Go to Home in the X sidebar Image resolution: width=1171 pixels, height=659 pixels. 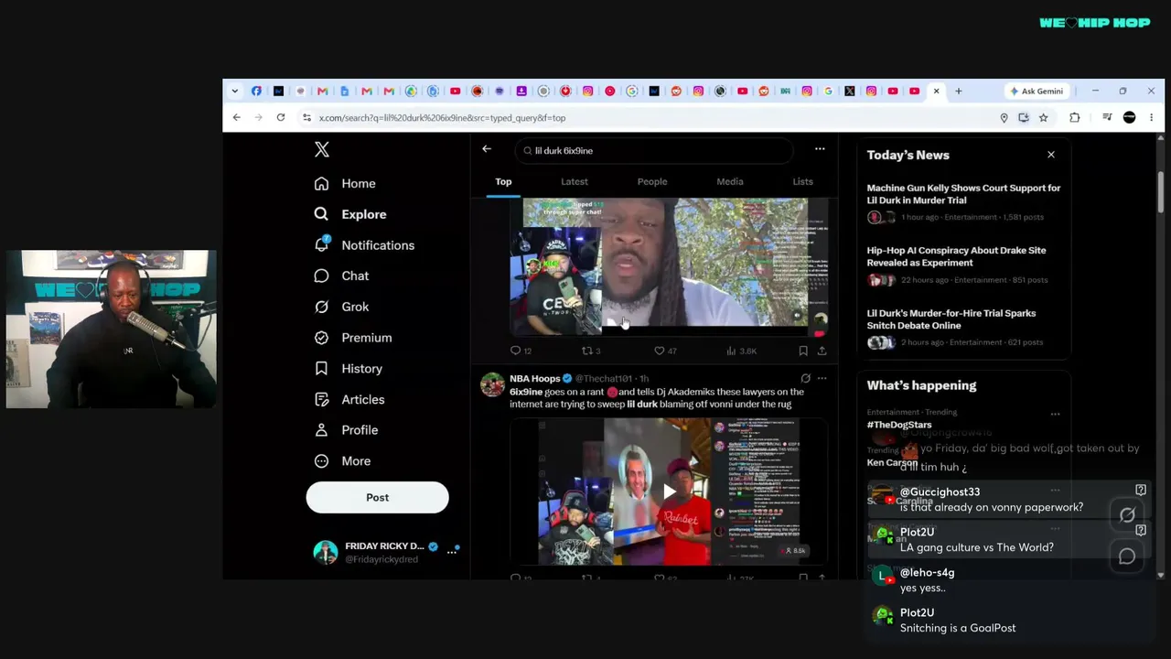coord(345,183)
